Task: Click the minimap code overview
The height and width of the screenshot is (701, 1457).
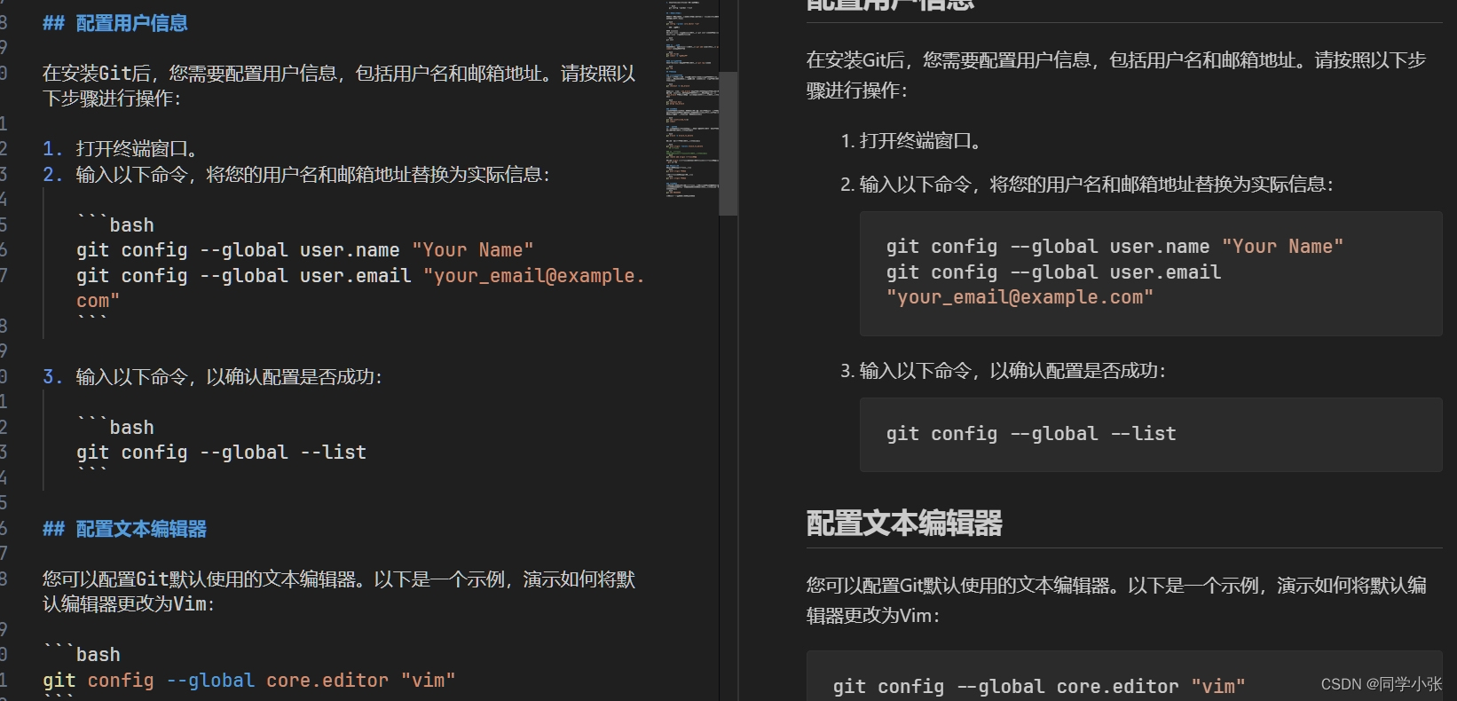Action: pos(692,98)
